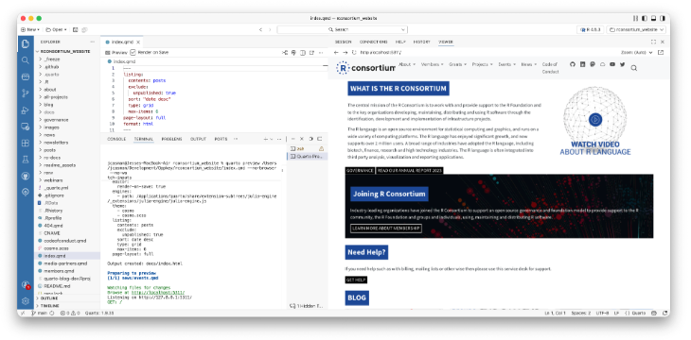Play the Watch Video globe
The width and height of the screenshot is (691, 340).
pos(595,119)
